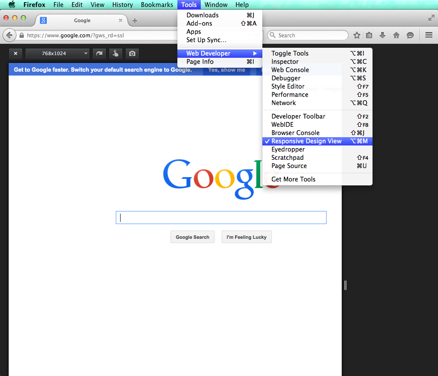Click the lock icon in the address bar
This screenshot has height=376, width=438.
22,35
